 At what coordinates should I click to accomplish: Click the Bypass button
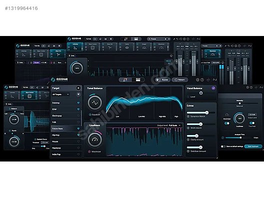[162, 79]
